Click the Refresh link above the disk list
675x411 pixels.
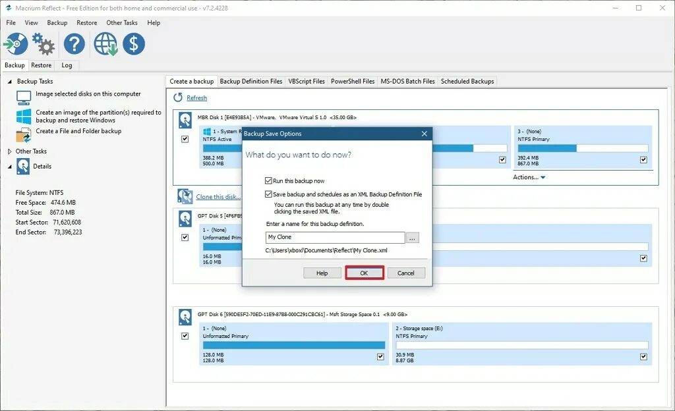pos(196,97)
